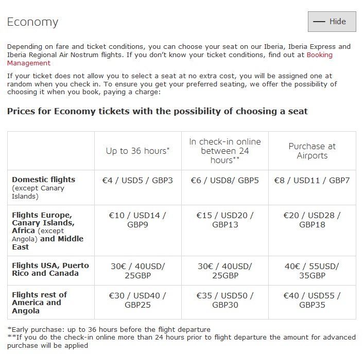Click the €10 / USD14 / GBP9 price cell
Image resolution: width=364 pixels, height=355 pixels.
coord(138,230)
